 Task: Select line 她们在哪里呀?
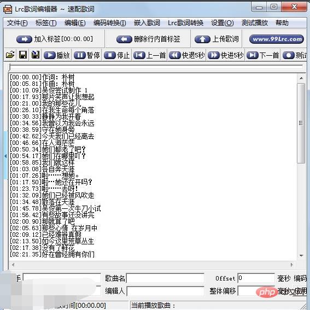point(48,156)
